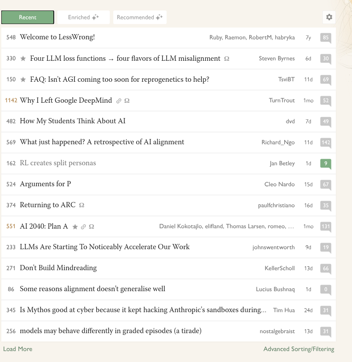The image size is (352, 362).
Task: Click author name Steven Byrnes
Action: pos(277,59)
